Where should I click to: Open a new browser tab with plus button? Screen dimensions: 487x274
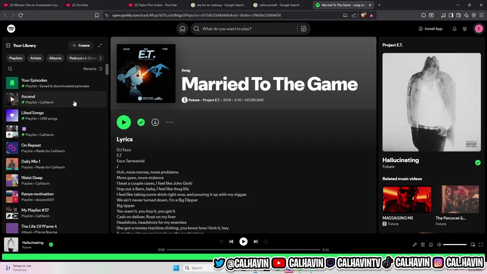pos(379,5)
